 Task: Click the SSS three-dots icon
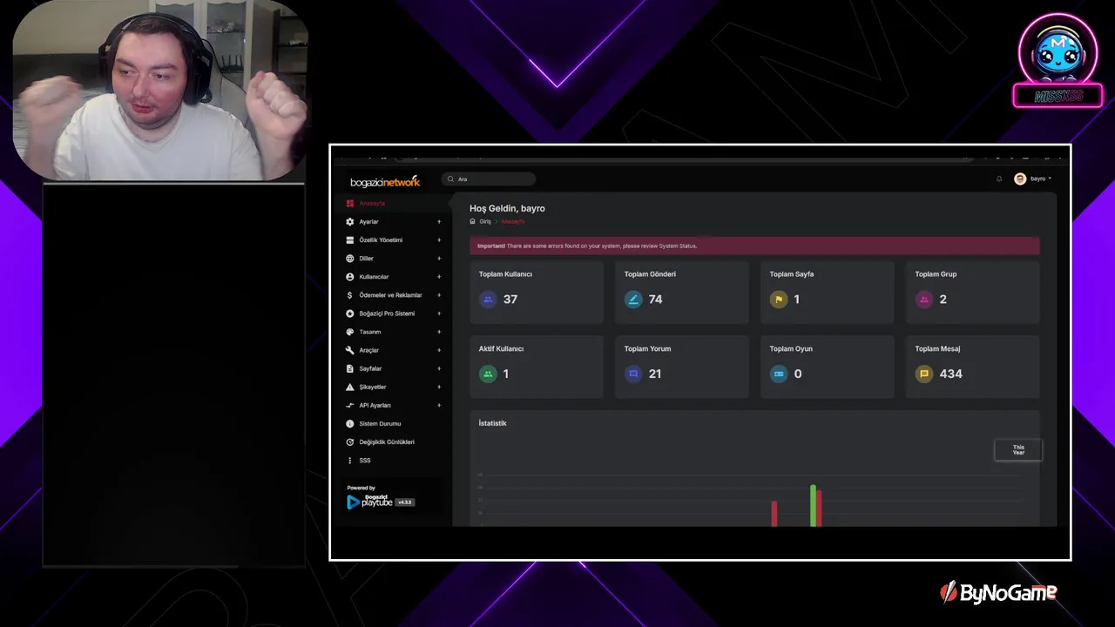tap(350, 461)
